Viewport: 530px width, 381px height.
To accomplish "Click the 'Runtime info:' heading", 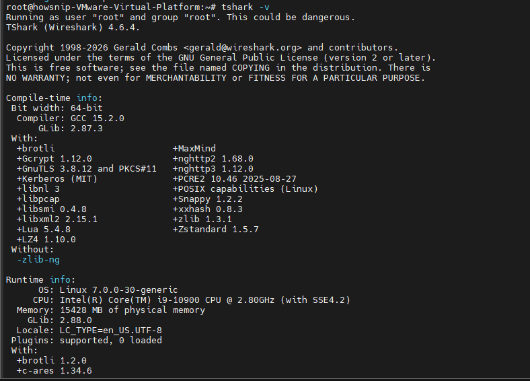I will click(x=40, y=280).
